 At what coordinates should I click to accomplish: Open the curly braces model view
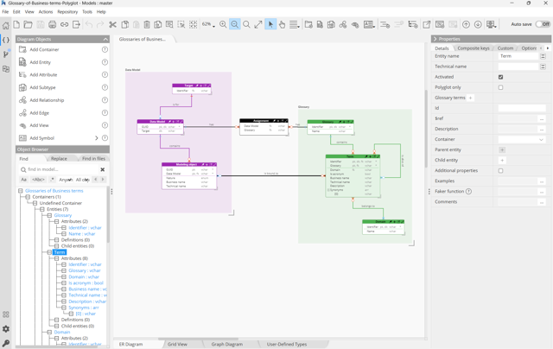click(x=6, y=40)
